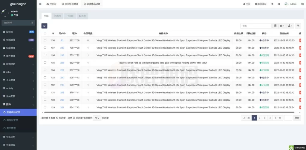Viewport: 306px width, 150px height.
Task: Go to page 2 of records
Action: pos(259,118)
